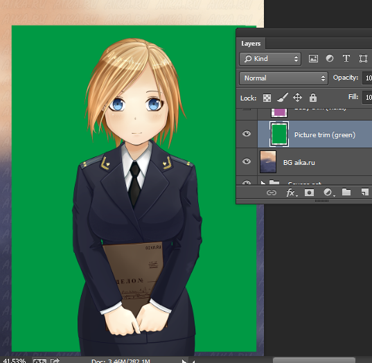372x363 pixels.
Task: Click the share icon in the status bar
Action: tap(55, 361)
